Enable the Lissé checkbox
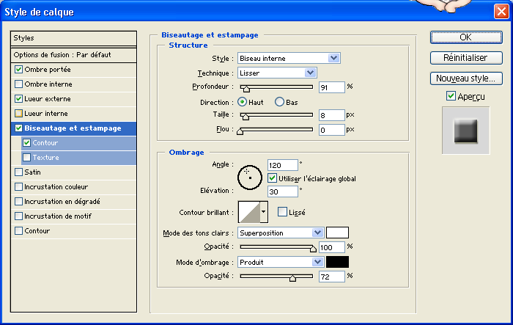Image resolution: width=513 pixels, height=325 pixels. pos(283,212)
